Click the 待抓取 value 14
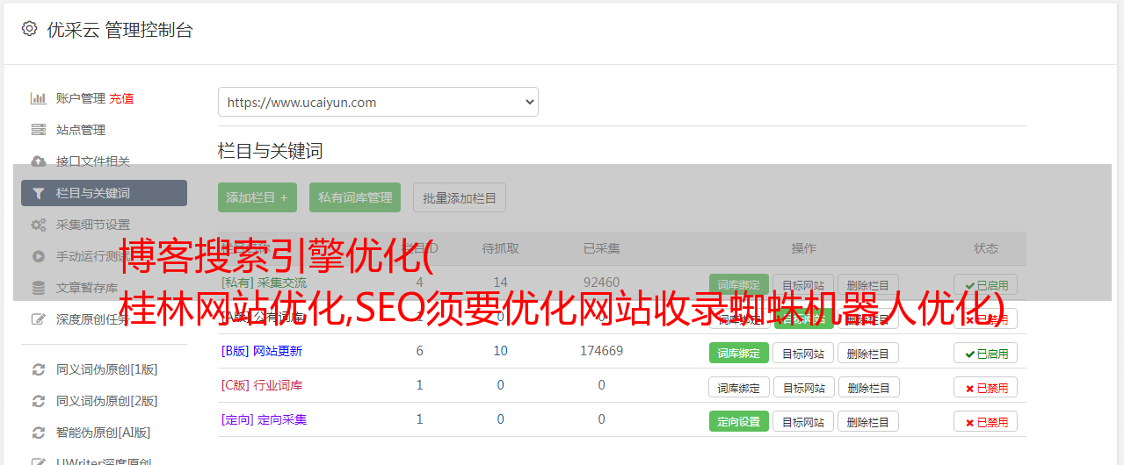 click(501, 283)
